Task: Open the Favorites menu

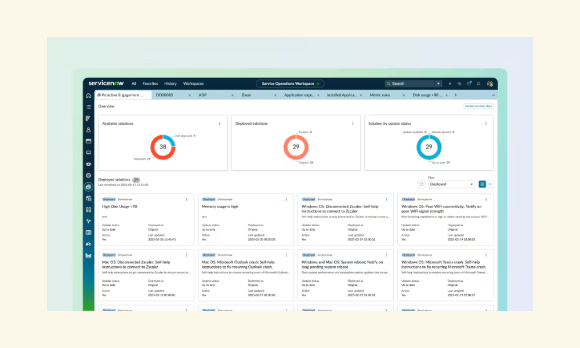Action: [150, 84]
